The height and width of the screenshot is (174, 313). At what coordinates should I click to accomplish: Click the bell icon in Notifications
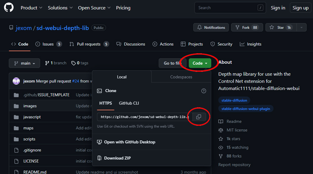click(x=199, y=27)
